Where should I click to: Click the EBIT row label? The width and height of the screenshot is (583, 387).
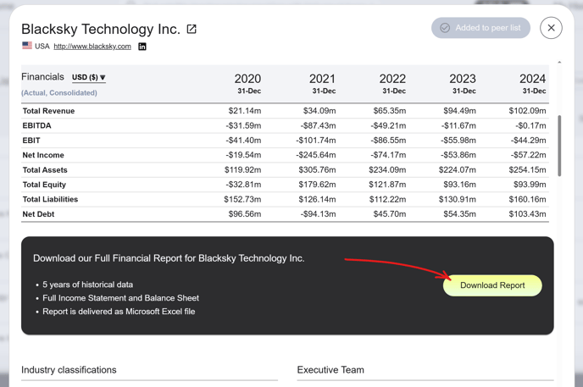click(31, 141)
